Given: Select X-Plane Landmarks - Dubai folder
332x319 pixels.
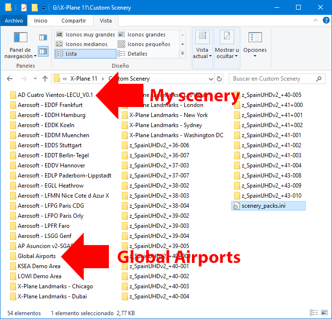Looking at the screenshot, I should click(48, 296).
